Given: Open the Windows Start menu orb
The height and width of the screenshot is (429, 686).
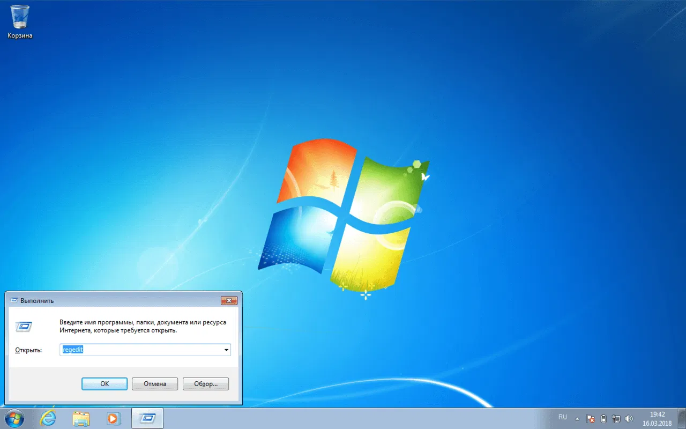Looking at the screenshot, I should [x=14, y=418].
